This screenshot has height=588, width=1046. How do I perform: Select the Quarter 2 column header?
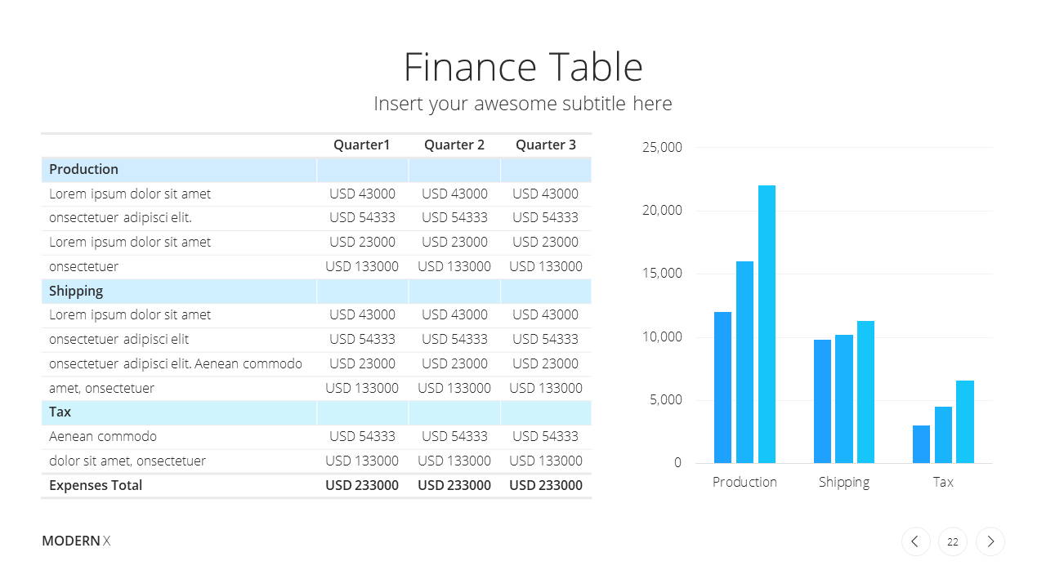click(454, 145)
